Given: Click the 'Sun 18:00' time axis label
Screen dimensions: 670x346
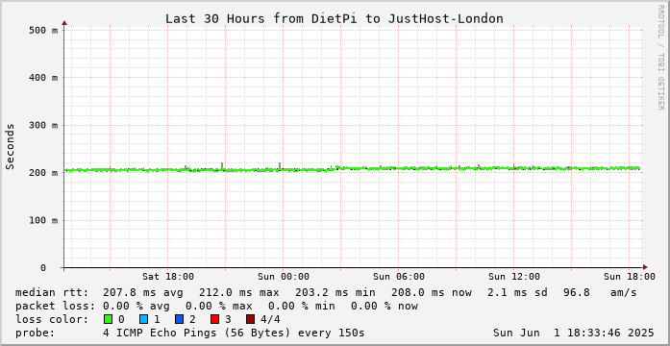Looking at the screenshot, I should click(x=630, y=277).
